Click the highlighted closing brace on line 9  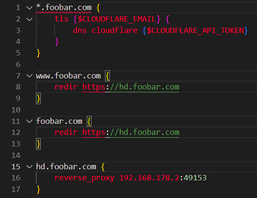click(x=38, y=99)
